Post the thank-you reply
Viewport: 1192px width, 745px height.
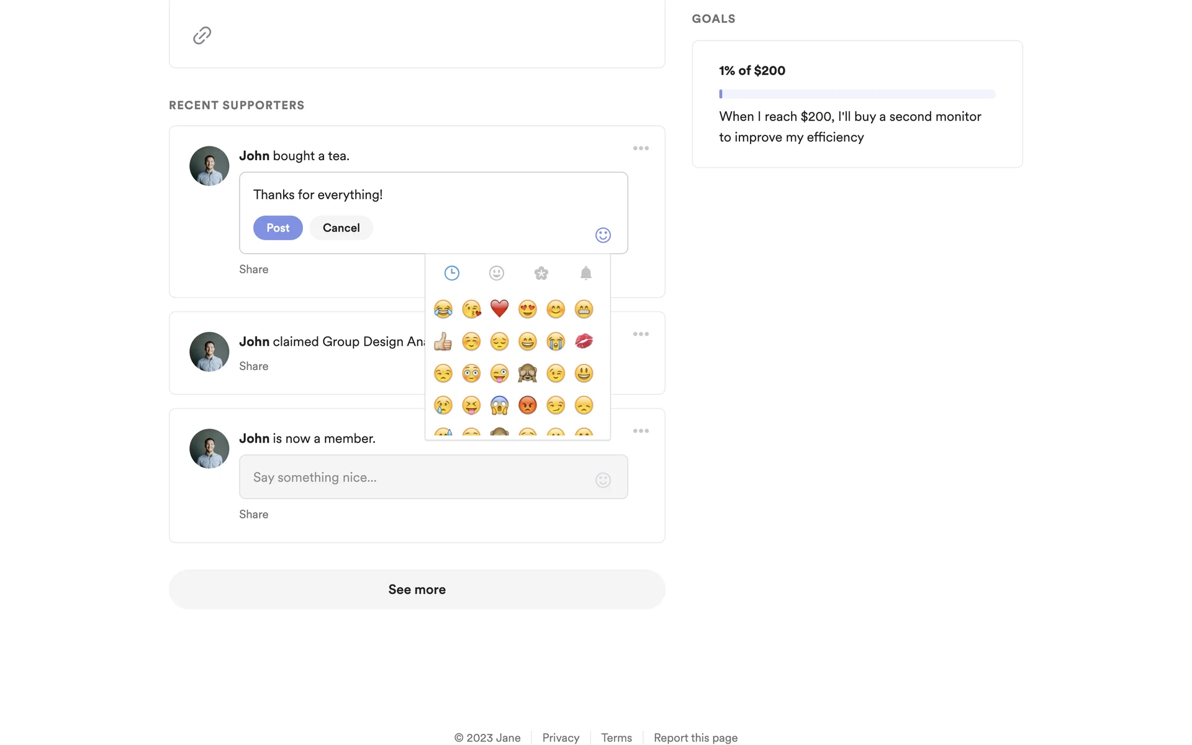[x=278, y=228]
